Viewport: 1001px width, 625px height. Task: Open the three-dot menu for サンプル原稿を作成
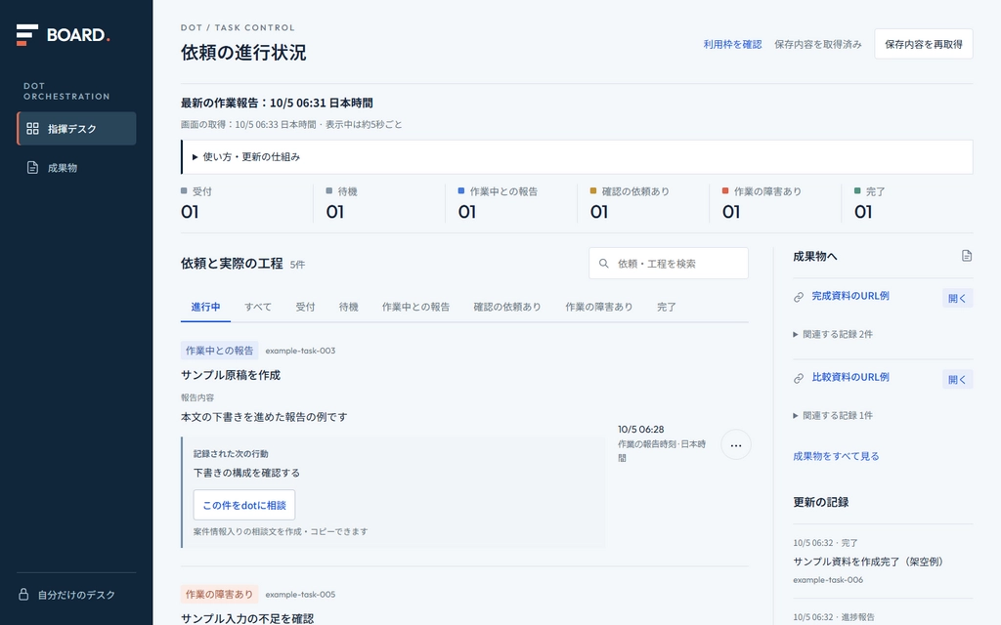click(x=735, y=444)
